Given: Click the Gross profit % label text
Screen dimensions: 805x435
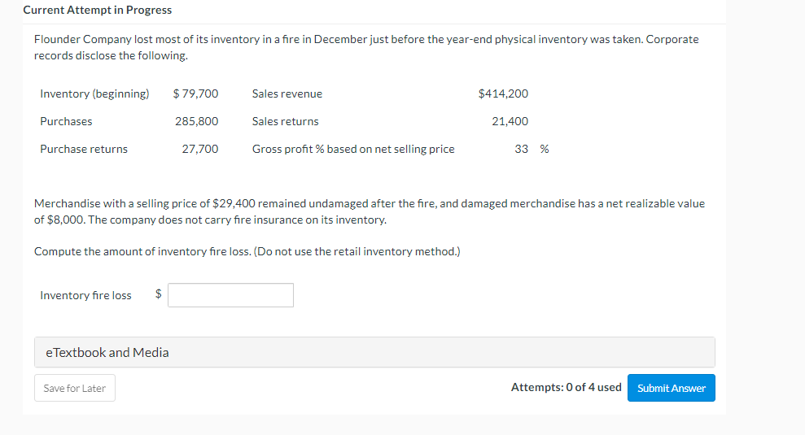Looking at the screenshot, I should click(x=353, y=149).
